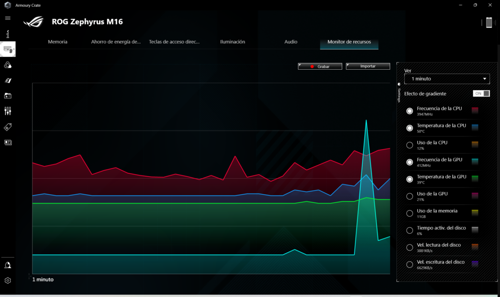The height and width of the screenshot is (297, 500).
Task: Enable Uso de la memoria radio button
Action: point(410,213)
